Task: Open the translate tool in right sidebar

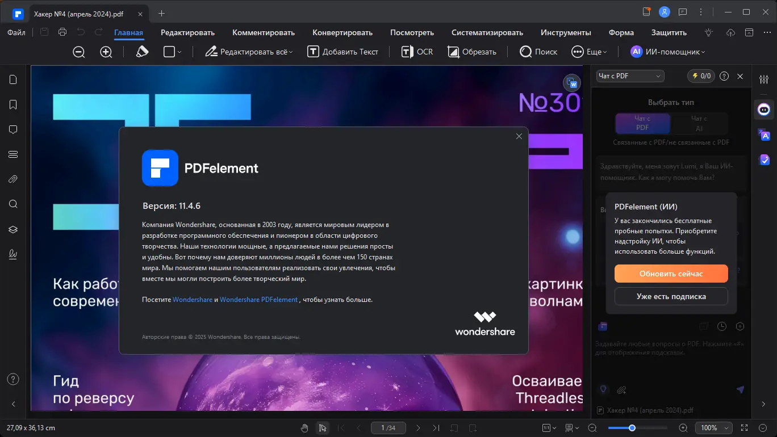Action: (765, 135)
